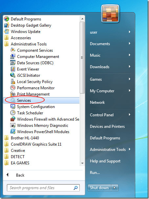The height and width of the screenshot is (199, 149).
Task: Open the Games link in the right pane
Action: tap(96, 79)
